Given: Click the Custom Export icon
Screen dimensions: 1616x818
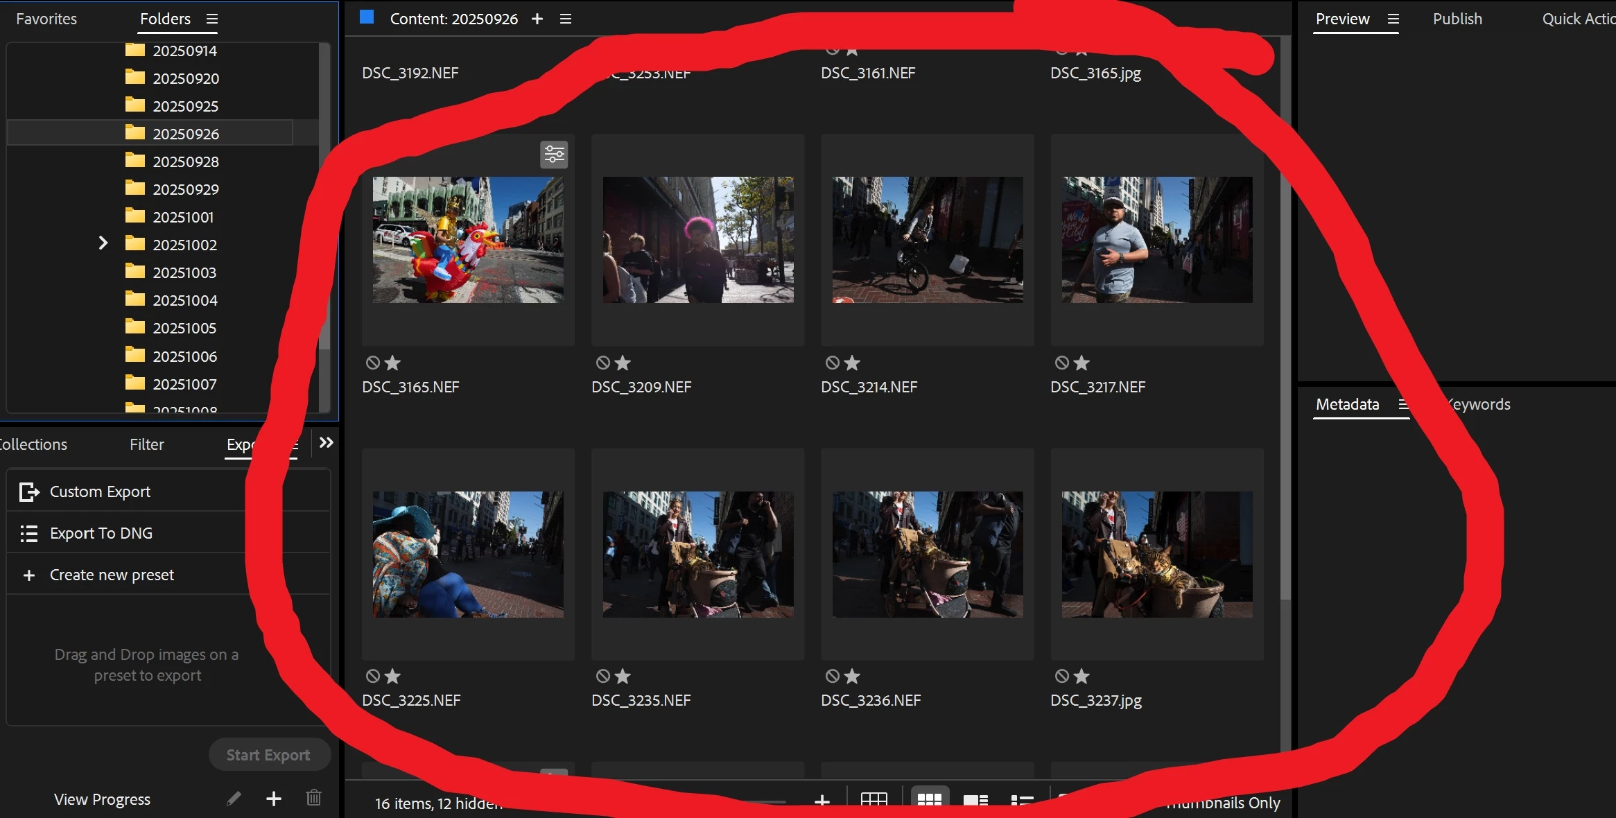Looking at the screenshot, I should pyautogui.click(x=28, y=491).
